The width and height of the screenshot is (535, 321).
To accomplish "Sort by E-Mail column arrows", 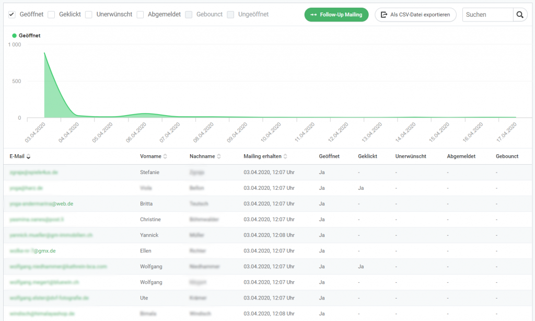I will click(x=29, y=156).
